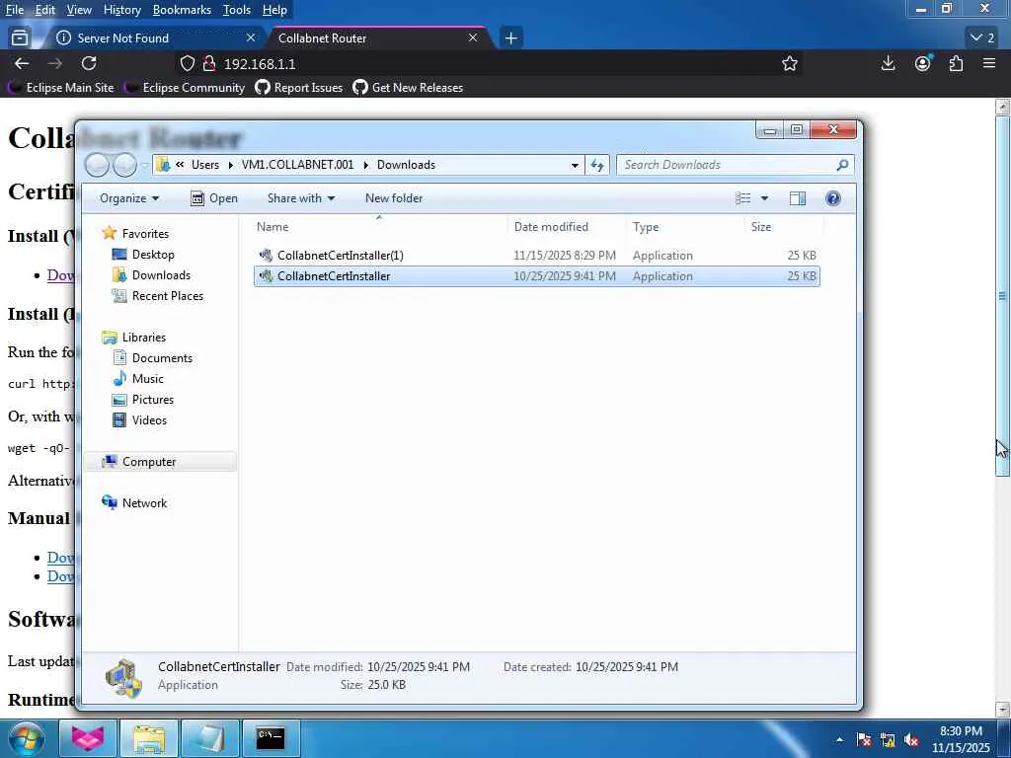Open address bar history dropdown in Explorer
1011x758 pixels.
pyautogui.click(x=575, y=165)
